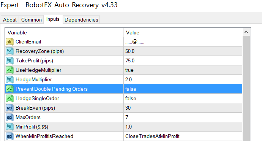Select the MinProfit ($.$$) value field 1.0
The image size is (262, 141).
tap(183, 127)
